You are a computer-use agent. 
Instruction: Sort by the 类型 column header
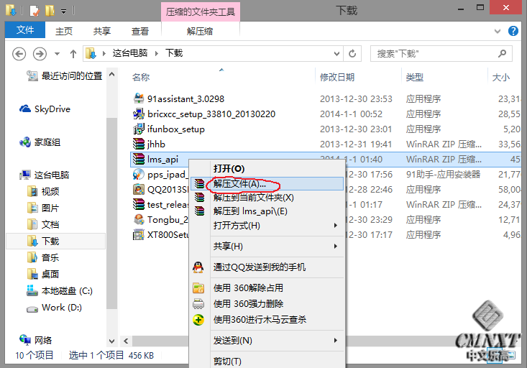coord(414,78)
